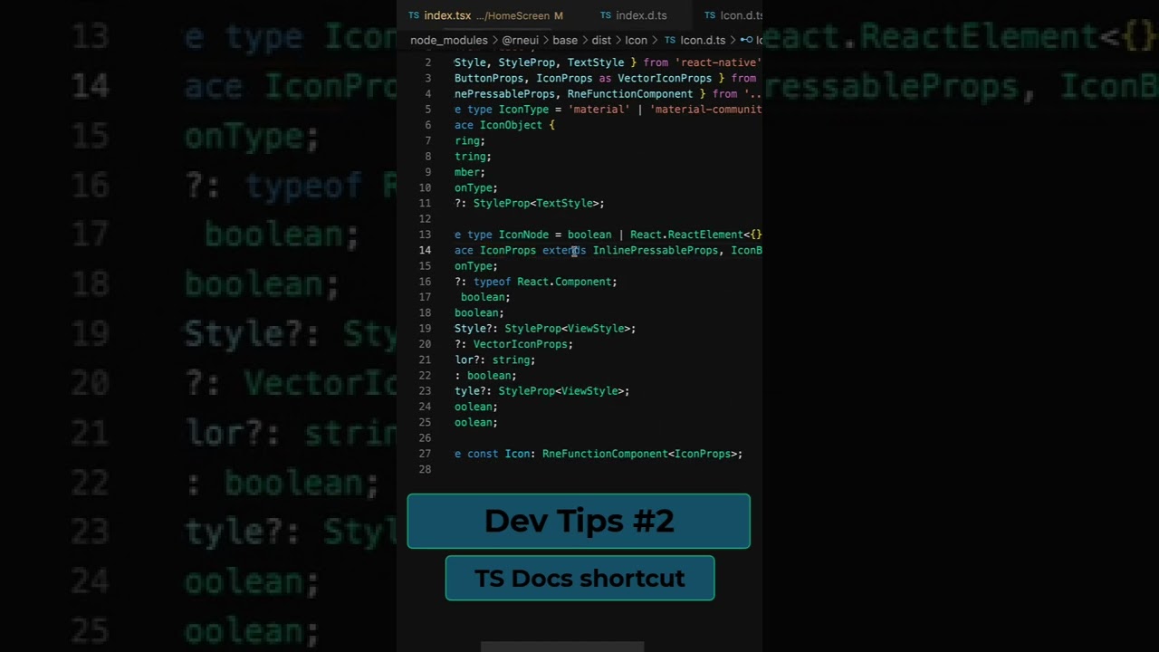Seek using the video progress bar
This screenshot has height=652, width=1159.
pyautogui.click(x=561, y=647)
